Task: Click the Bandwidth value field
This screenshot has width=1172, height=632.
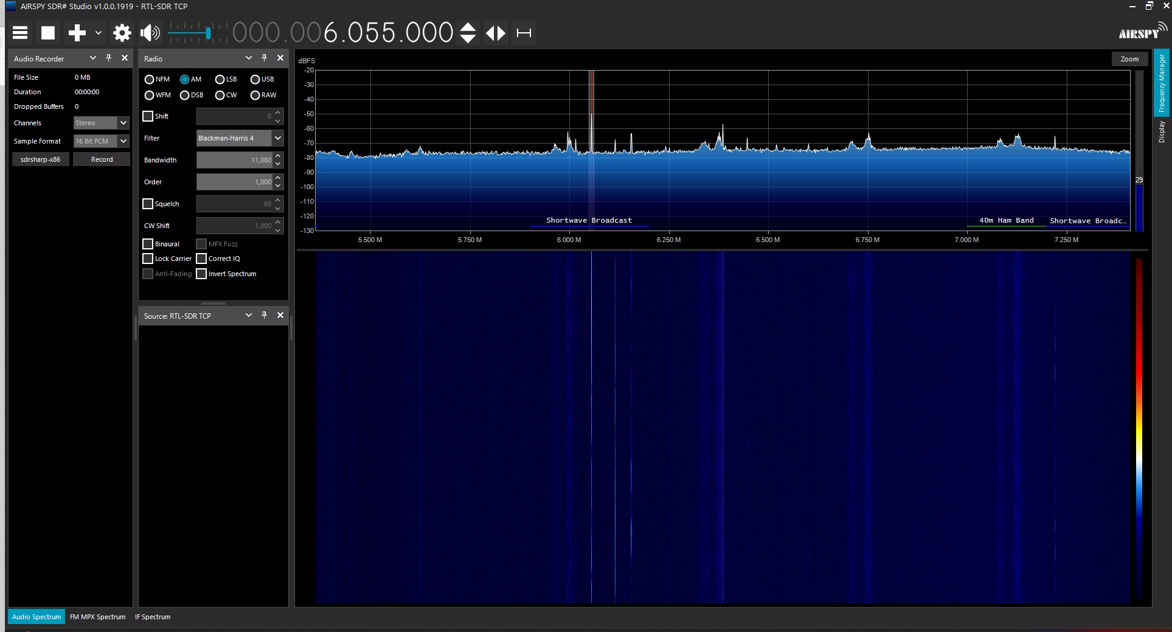Action: click(234, 160)
